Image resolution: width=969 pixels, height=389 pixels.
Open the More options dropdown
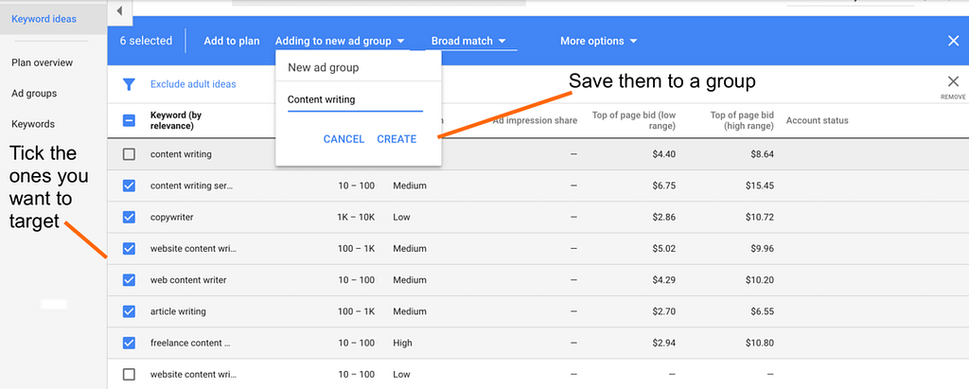pos(598,41)
